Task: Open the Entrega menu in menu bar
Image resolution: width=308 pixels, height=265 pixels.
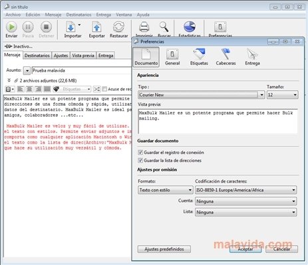Action: click(x=104, y=15)
